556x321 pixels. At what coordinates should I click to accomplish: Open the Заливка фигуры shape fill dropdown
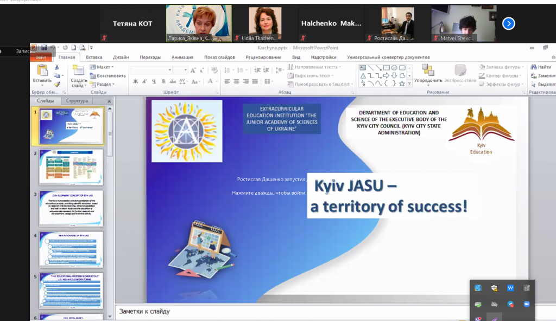(501, 67)
